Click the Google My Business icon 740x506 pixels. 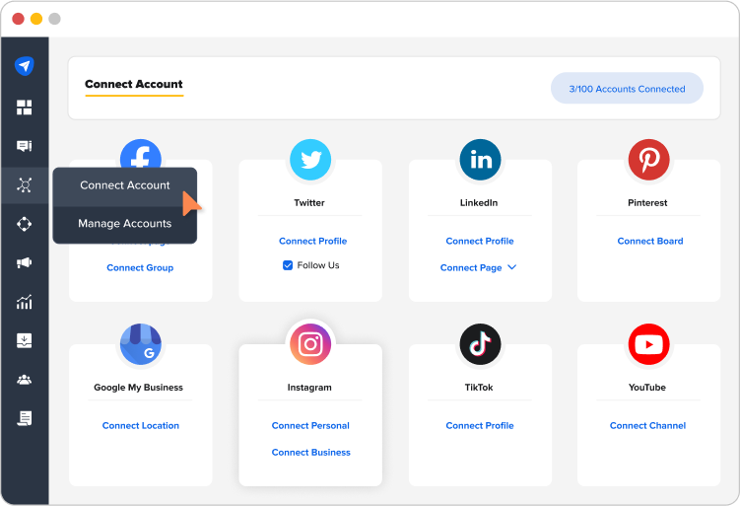pos(141,344)
